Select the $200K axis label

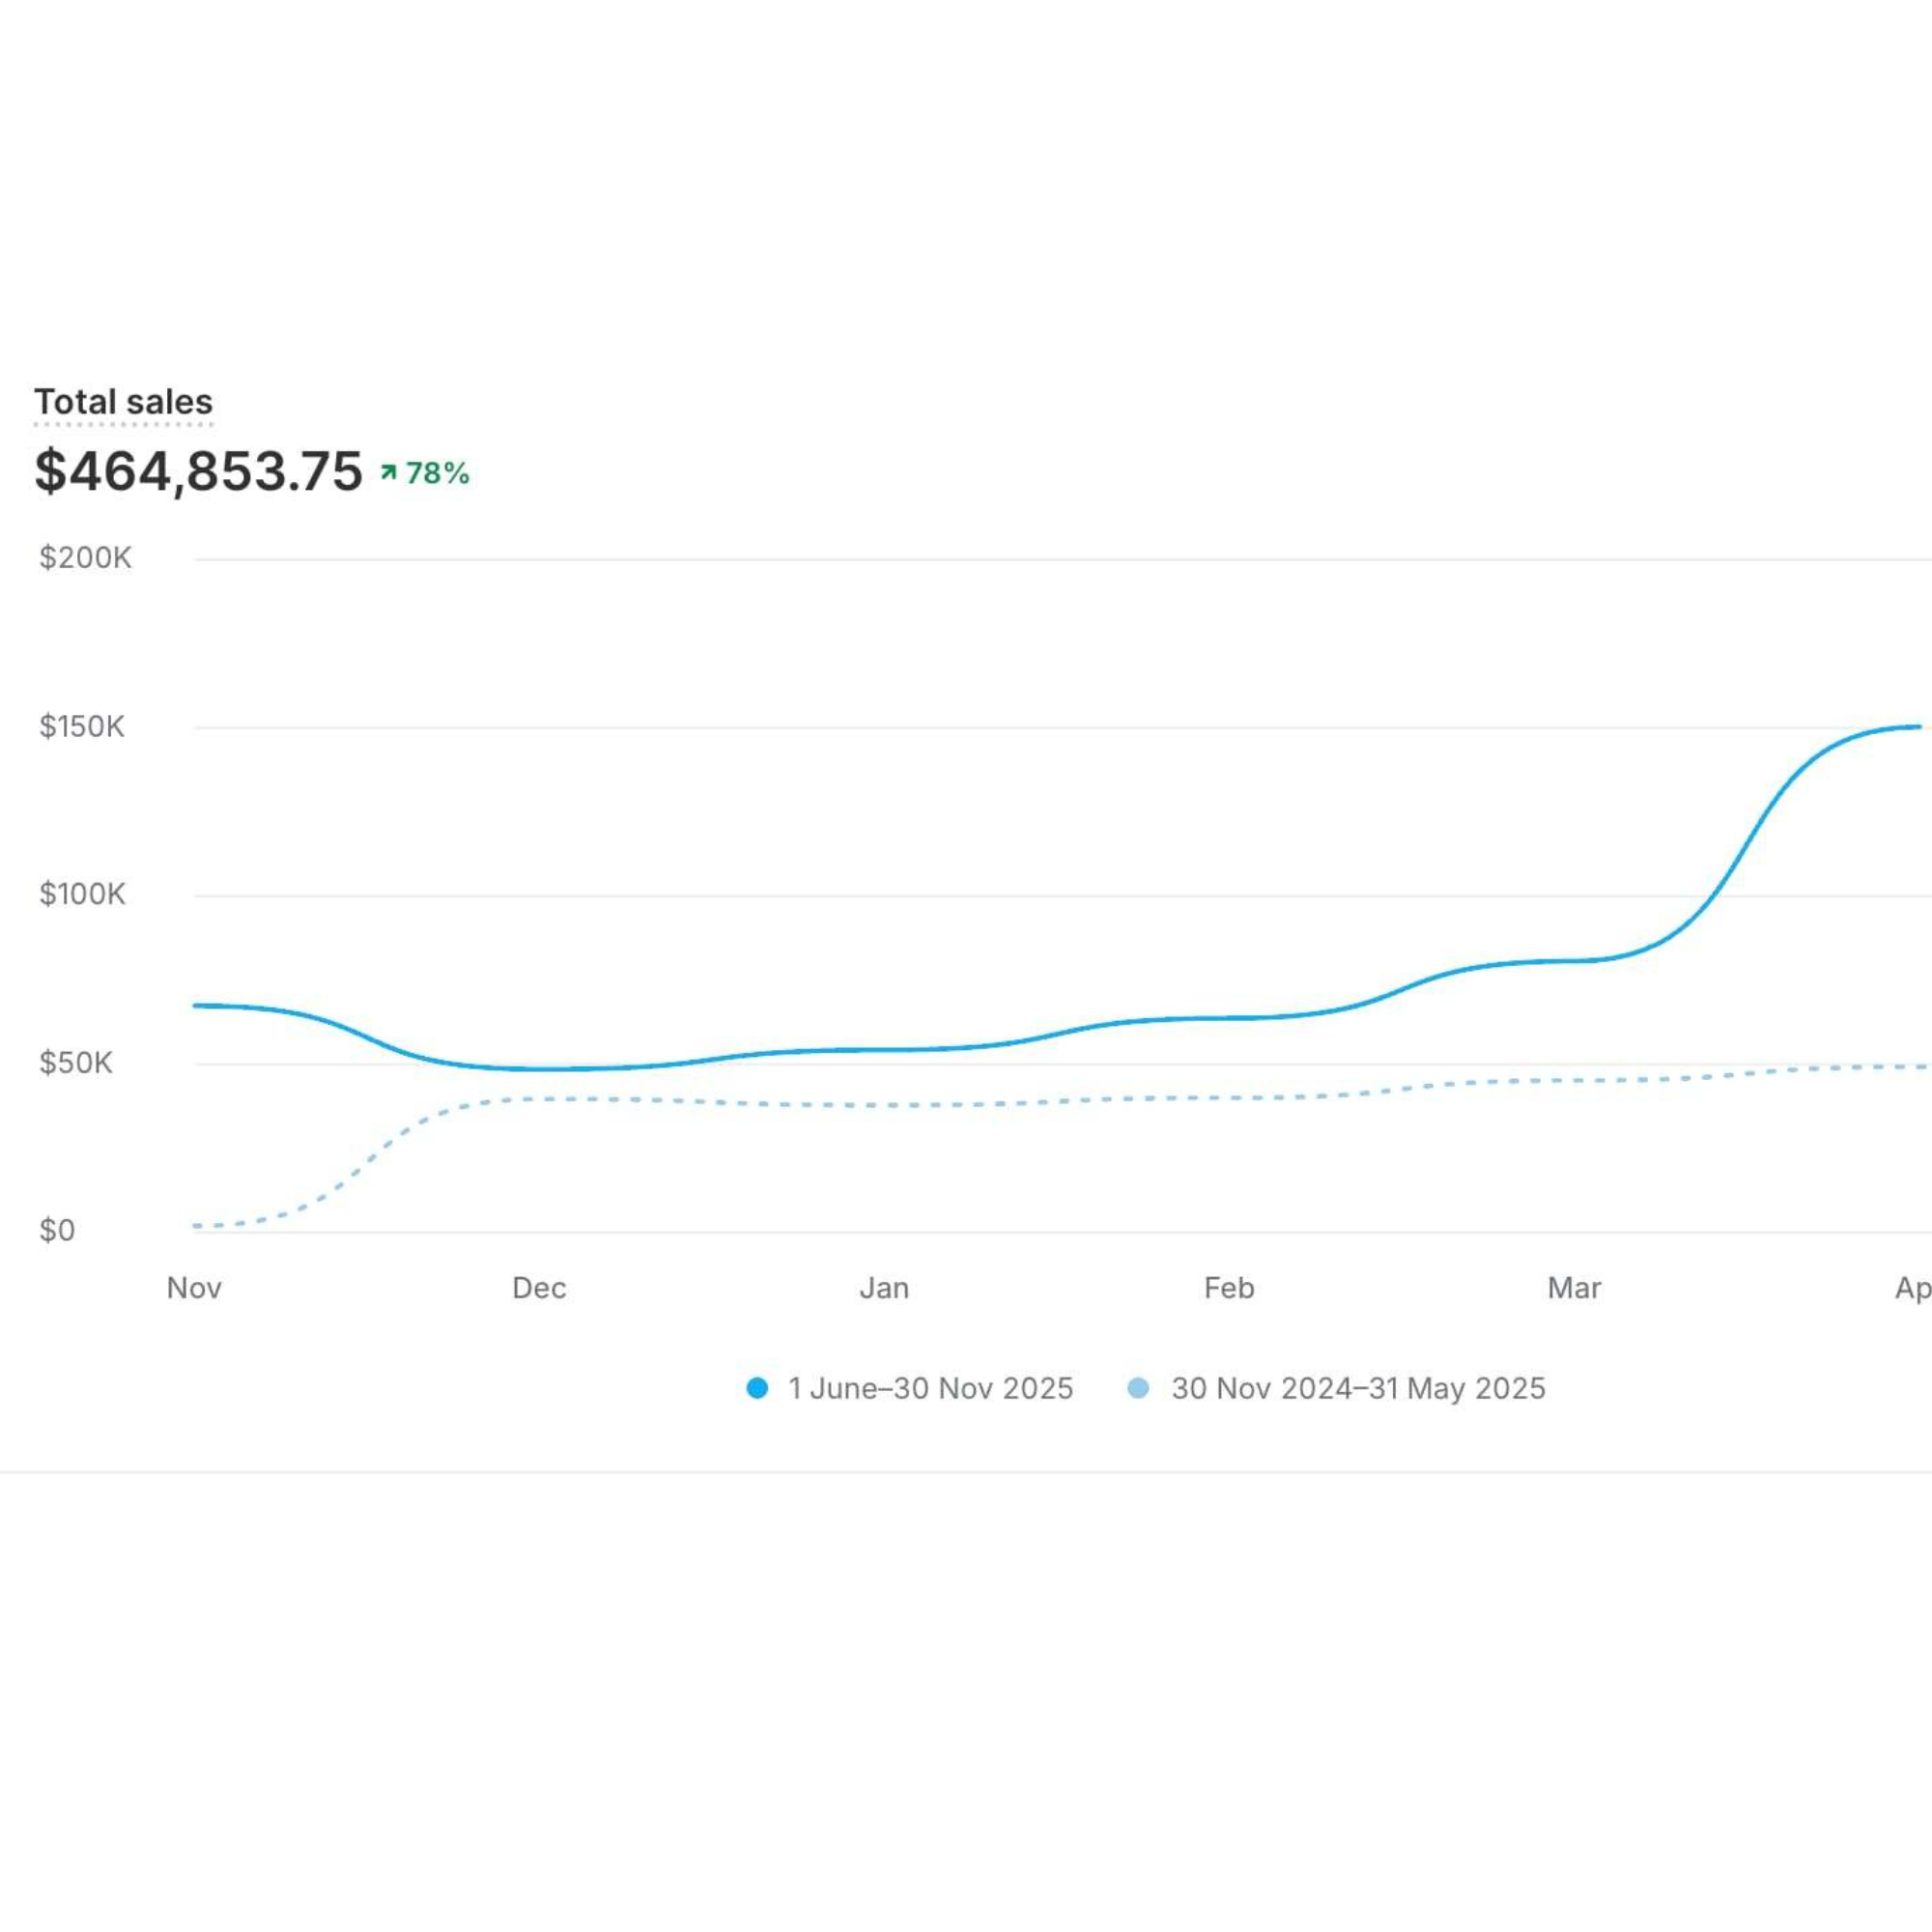pos(85,558)
